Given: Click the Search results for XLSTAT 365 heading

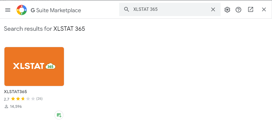Looking at the screenshot, I should pyautogui.click(x=44, y=29).
